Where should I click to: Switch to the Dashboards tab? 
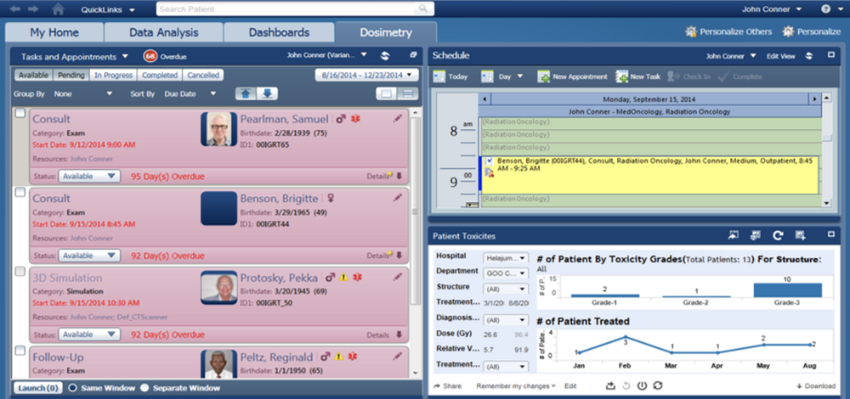click(x=279, y=32)
